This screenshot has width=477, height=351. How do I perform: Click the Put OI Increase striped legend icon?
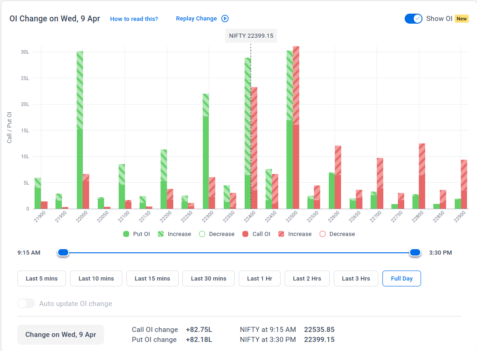coord(161,234)
